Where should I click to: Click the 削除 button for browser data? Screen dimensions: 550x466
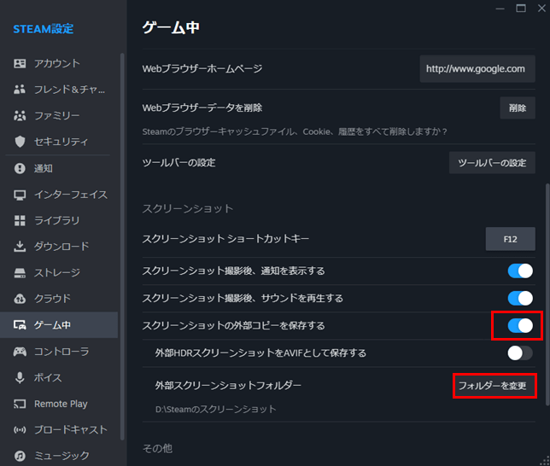point(518,108)
